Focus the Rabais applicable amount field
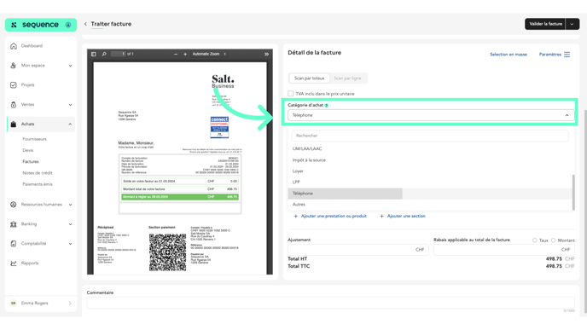Image resolution: width=587 pixels, height=330 pixels. coord(504,250)
